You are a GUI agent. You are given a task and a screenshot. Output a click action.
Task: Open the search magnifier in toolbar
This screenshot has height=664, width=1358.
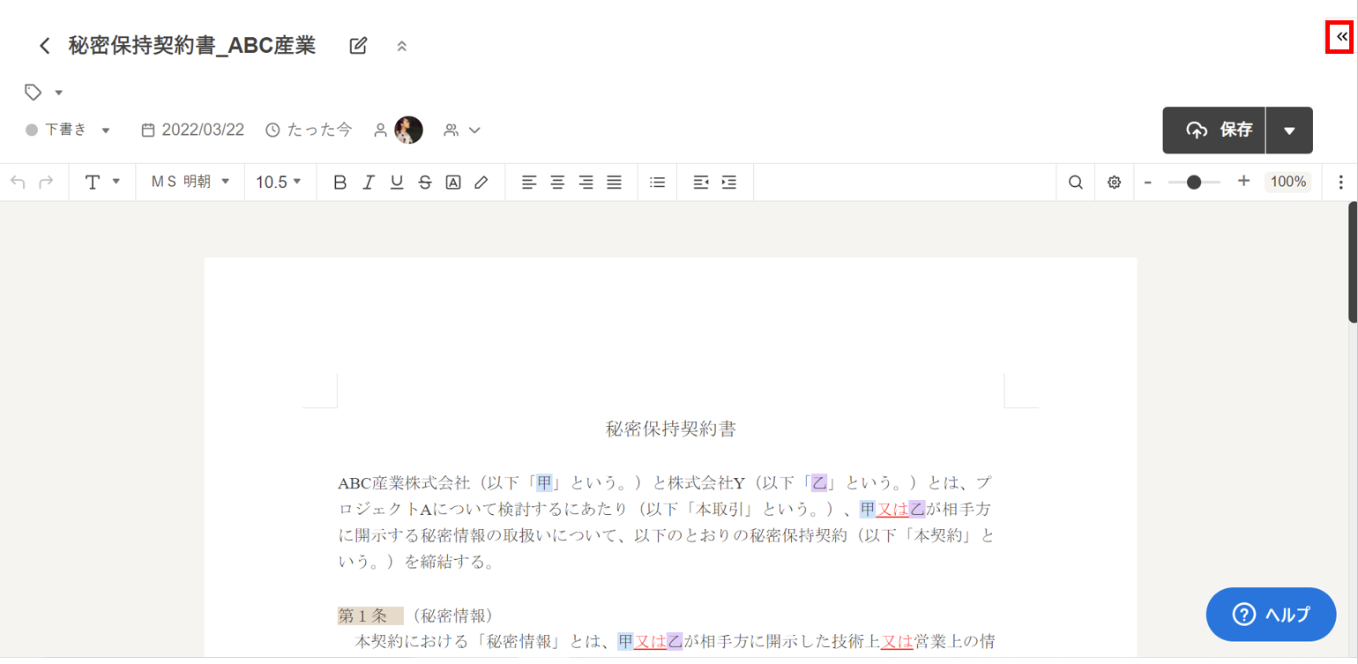coord(1075,183)
